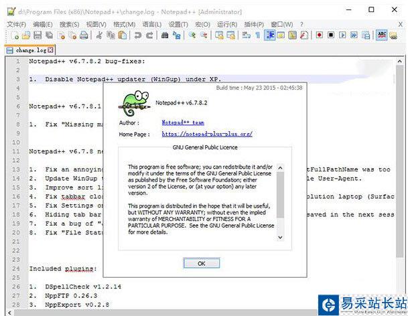Click the license text scroll down arrow
The image size is (408, 316).
[x=280, y=237]
